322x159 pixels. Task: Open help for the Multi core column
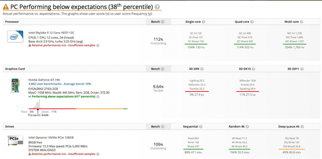[x=302, y=22]
